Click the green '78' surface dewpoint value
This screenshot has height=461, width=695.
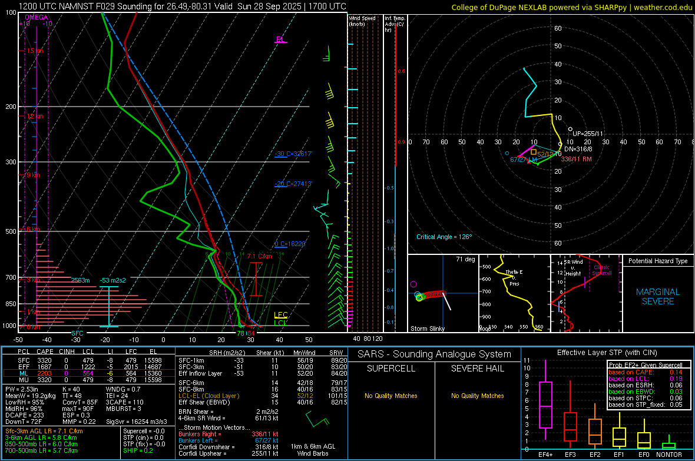click(x=240, y=333)
